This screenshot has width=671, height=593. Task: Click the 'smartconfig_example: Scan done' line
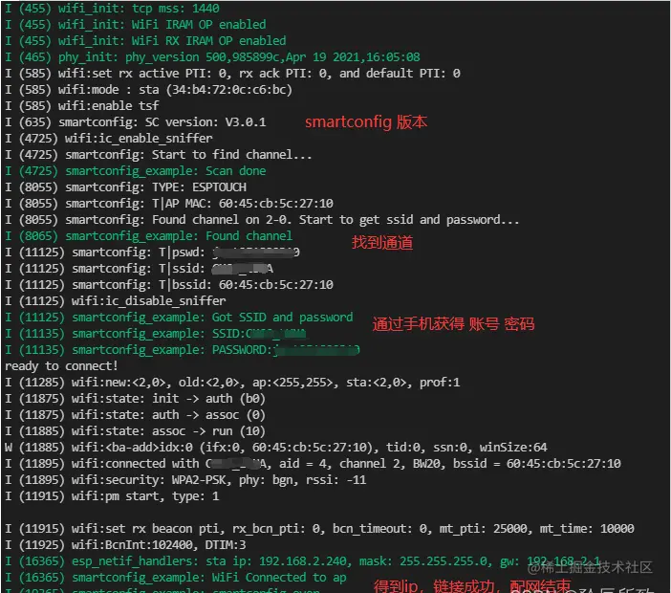(135, 171)
